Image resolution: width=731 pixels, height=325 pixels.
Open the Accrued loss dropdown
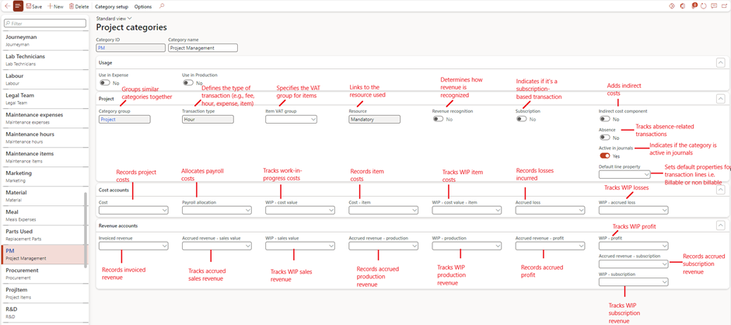click(x=581, y=211)
